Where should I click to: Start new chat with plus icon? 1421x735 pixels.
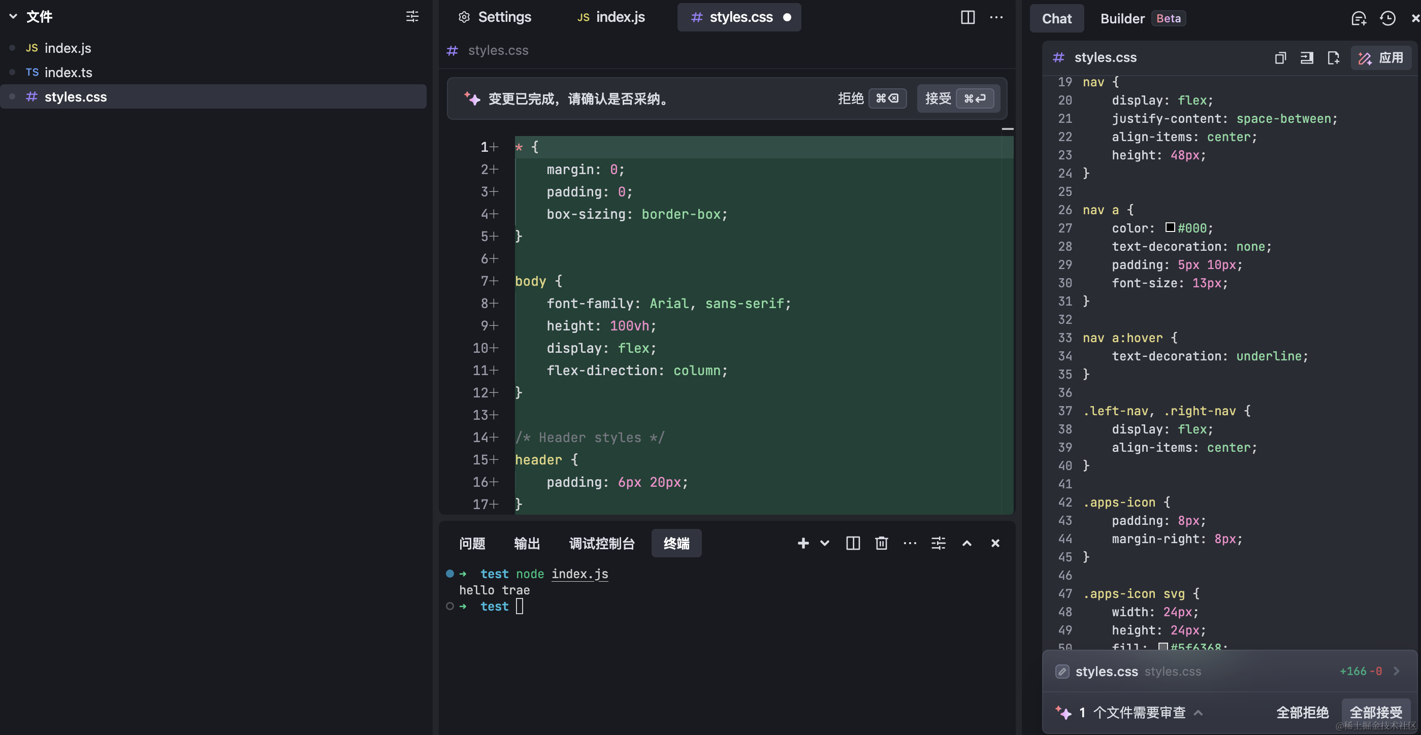click(x=1358, y=18)
